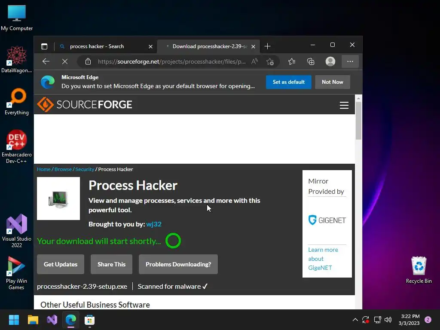Open Microsoft Store from the taskbar

(89, 320)
